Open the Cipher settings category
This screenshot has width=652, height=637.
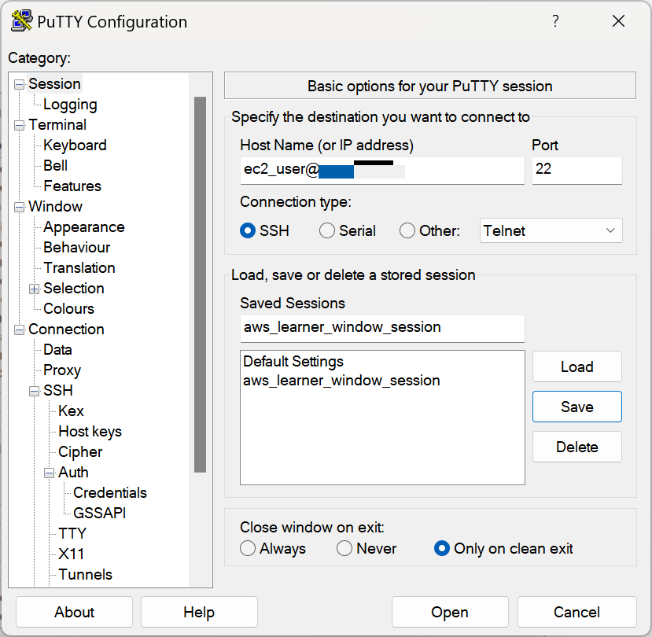coord(80,452)
